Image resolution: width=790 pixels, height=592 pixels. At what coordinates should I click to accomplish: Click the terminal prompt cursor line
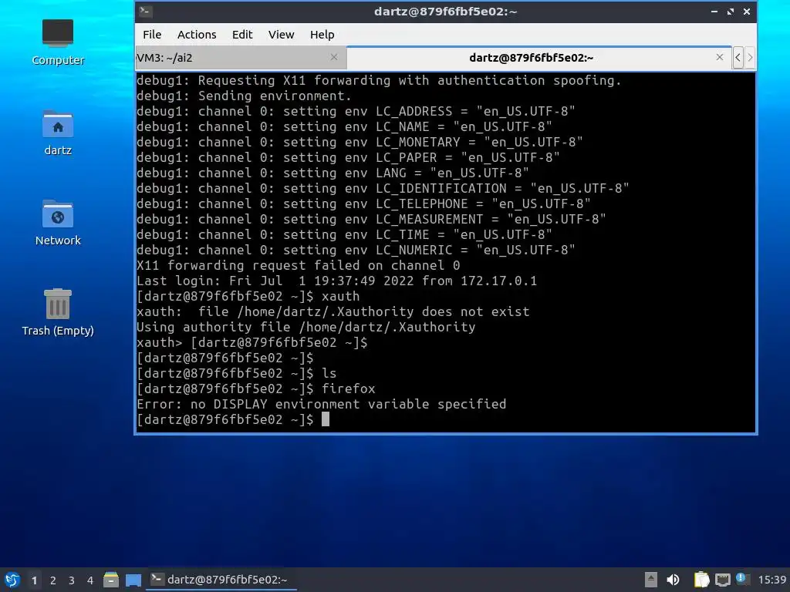tap(233, 419)
